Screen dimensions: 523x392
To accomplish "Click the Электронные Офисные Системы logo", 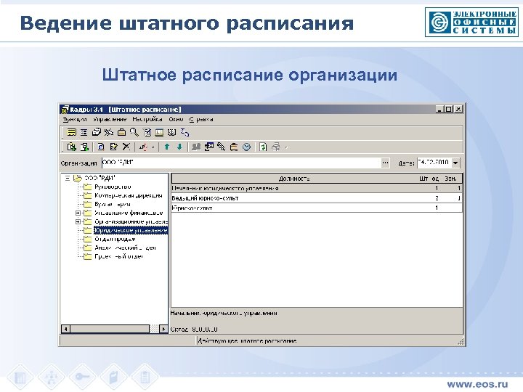I will (x=471, y=23).
